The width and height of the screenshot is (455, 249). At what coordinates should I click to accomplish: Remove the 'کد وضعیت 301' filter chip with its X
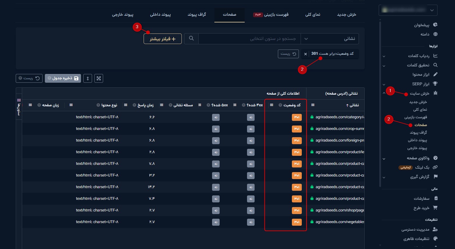(305, 54)
